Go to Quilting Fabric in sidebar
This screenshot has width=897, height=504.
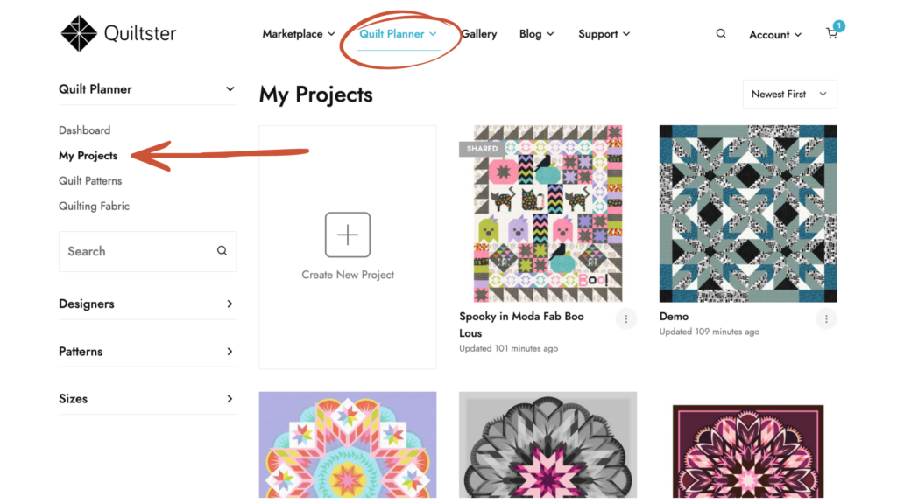click(x=94, y=206)
